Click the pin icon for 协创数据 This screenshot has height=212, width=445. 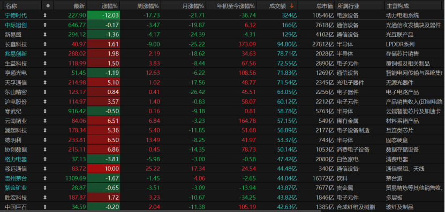pos(45,150)
